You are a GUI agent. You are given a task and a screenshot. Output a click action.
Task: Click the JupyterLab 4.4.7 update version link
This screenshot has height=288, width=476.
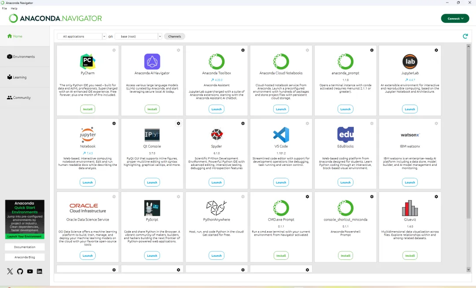pyautogui.click(x=410, y=80)
